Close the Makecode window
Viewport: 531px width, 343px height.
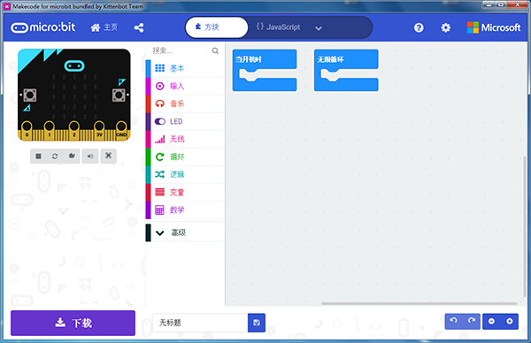coord(518,4)
